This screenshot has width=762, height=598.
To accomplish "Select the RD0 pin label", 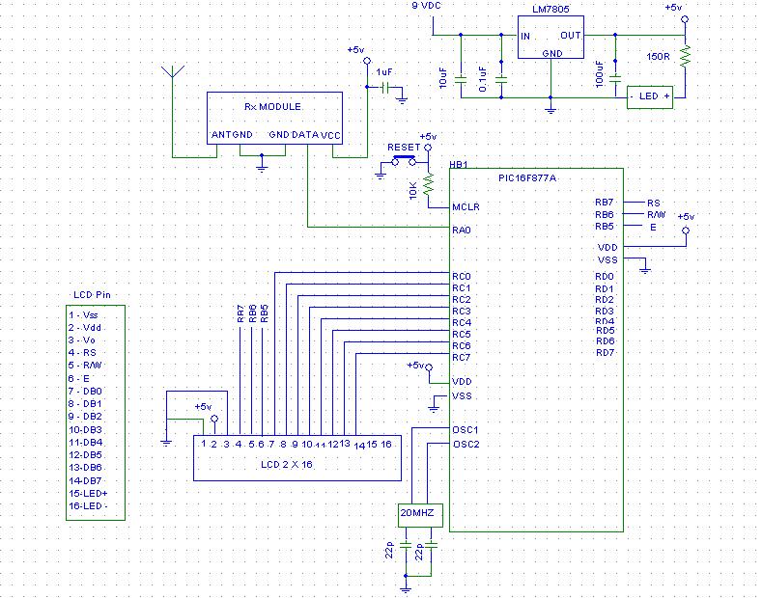I will (x=605, y=277).
